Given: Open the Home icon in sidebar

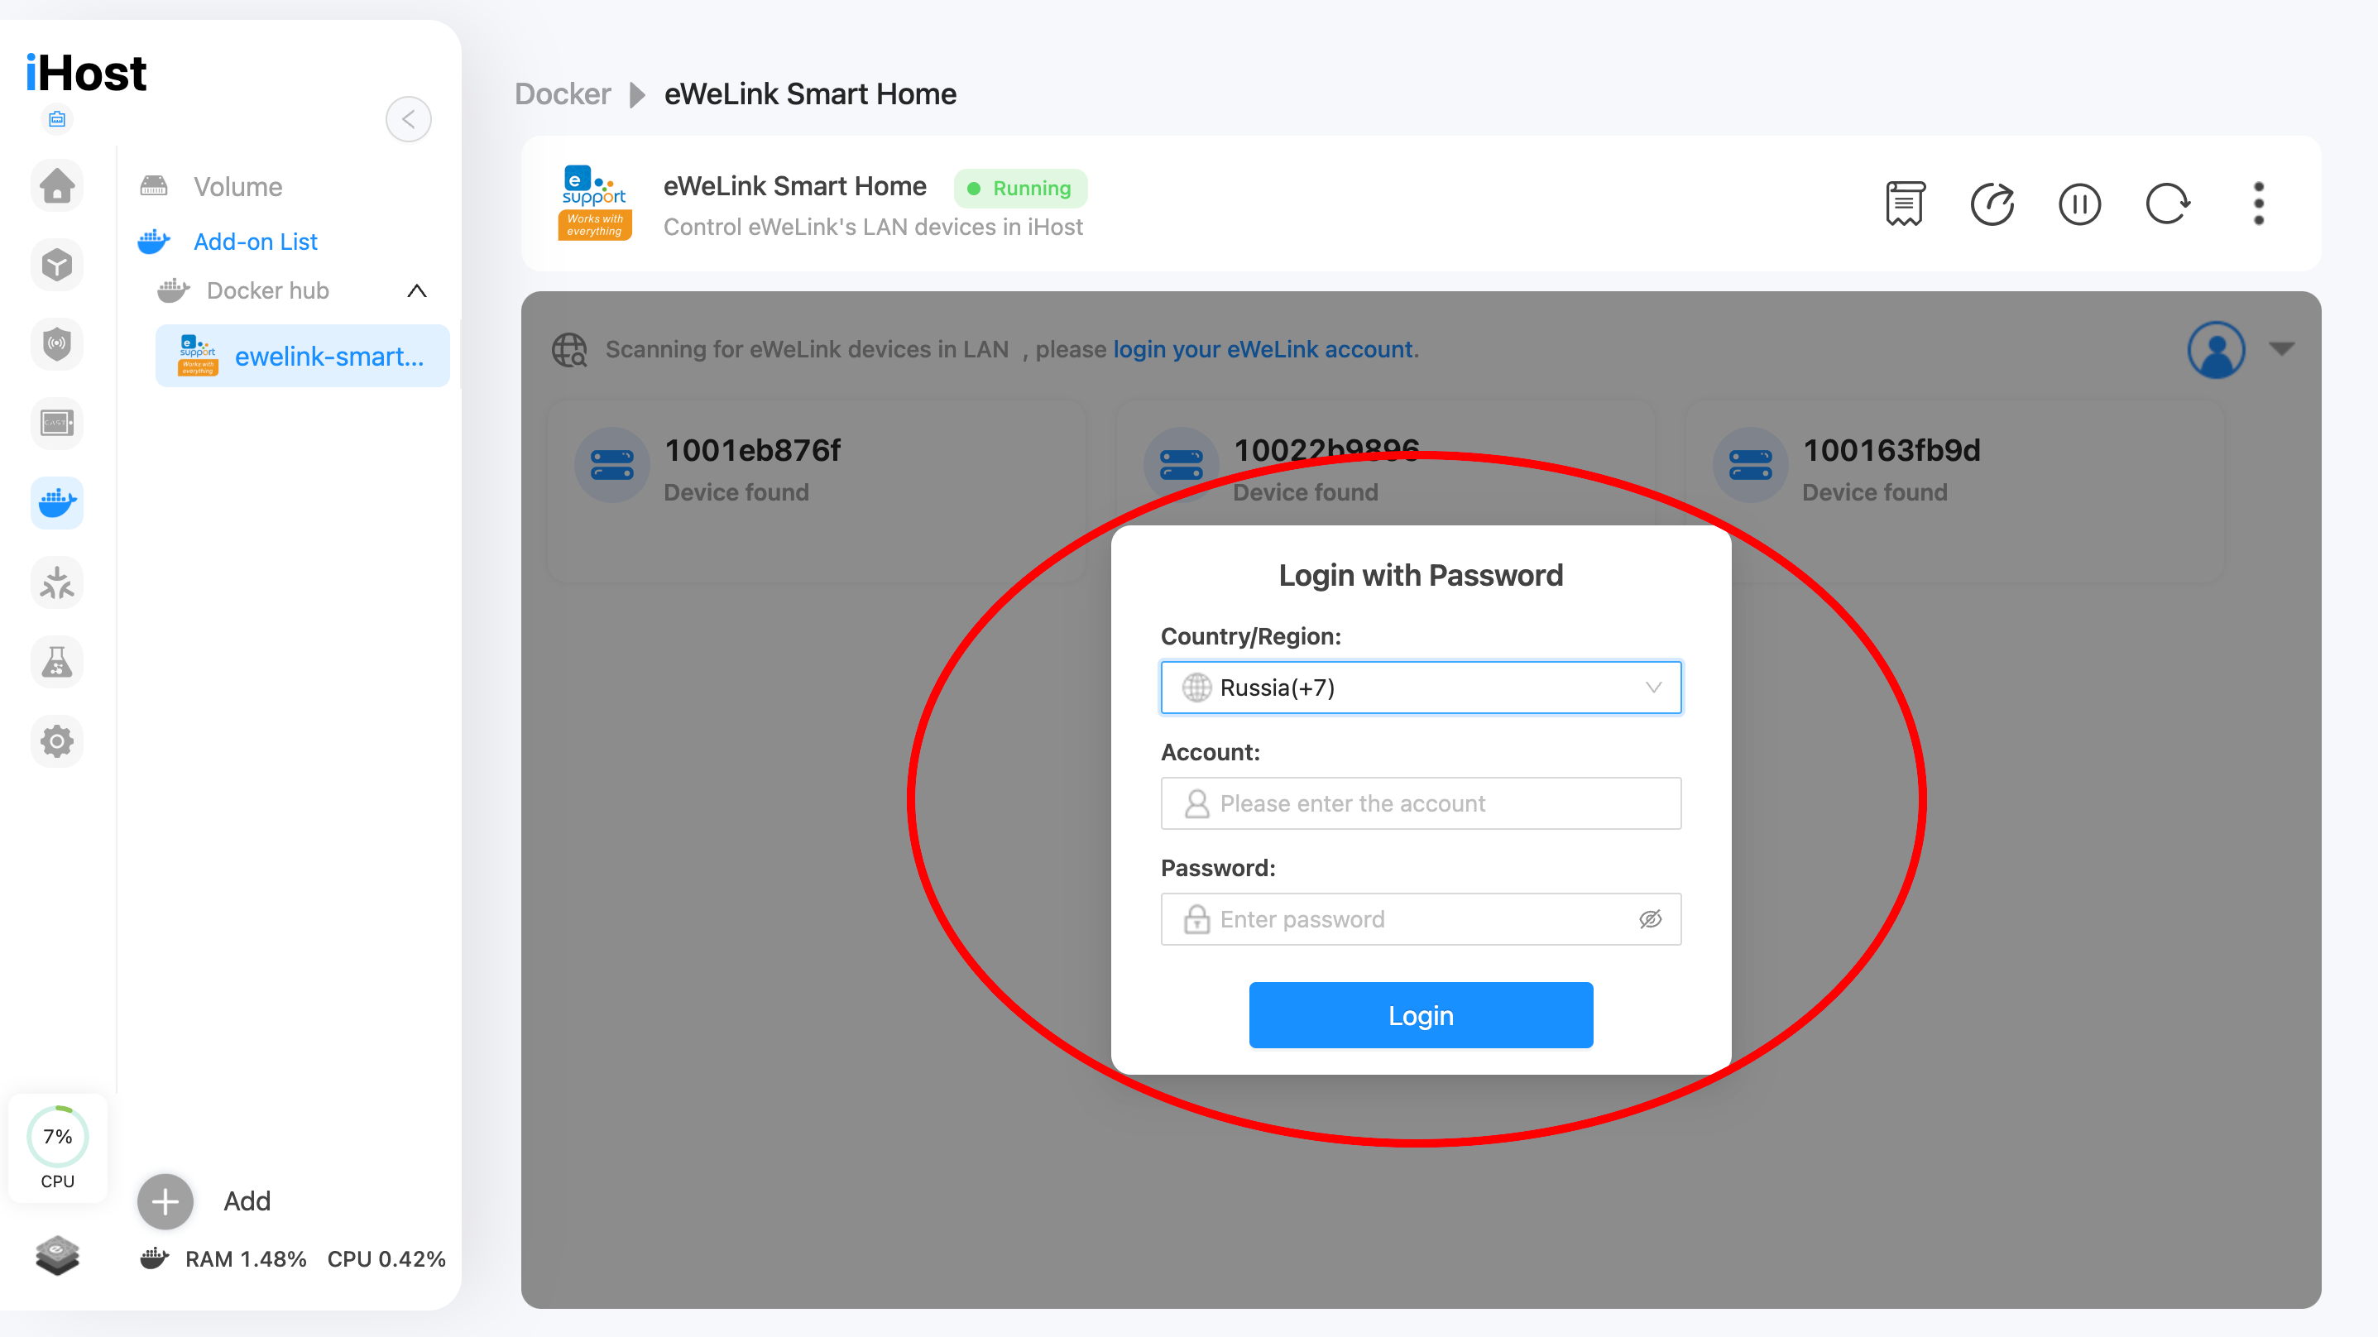Looking at the screenshot, I should (57, 185).
